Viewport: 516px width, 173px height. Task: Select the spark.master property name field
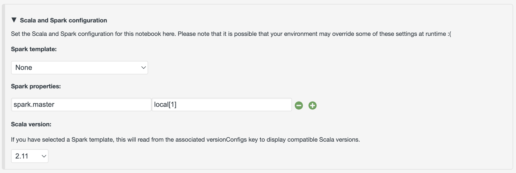81,104
